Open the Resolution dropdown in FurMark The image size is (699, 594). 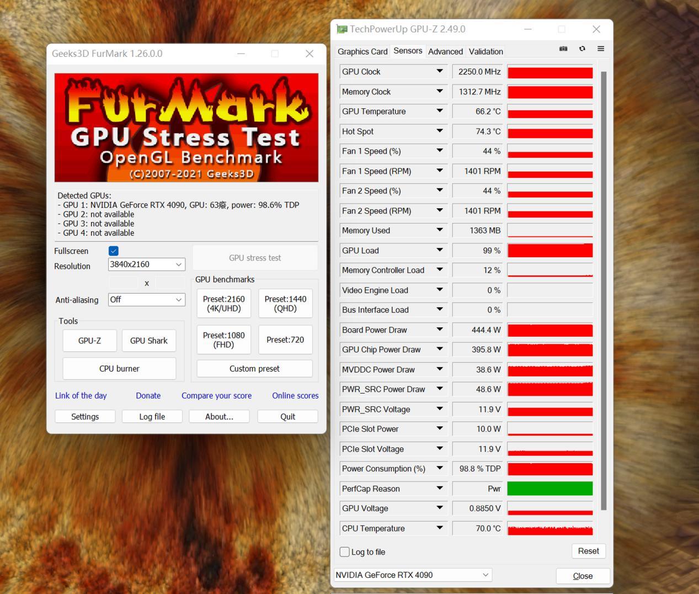click(x=147, y=264)
